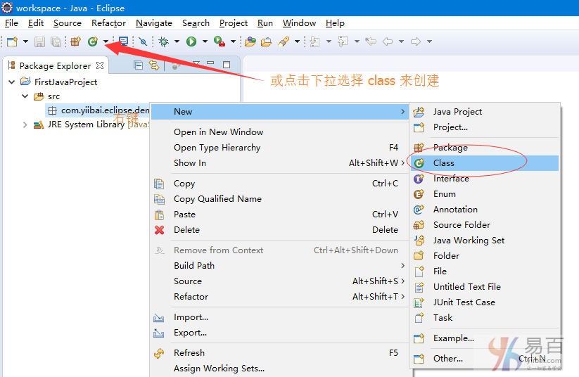Screen dimensions: 579x377
Task: Click the Next Annotation toolbar icon
Action: pyautogui.click(x=315, y=41)
